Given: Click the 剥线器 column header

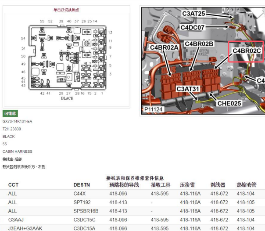Looking at the screenshot, I should point(218,184).
